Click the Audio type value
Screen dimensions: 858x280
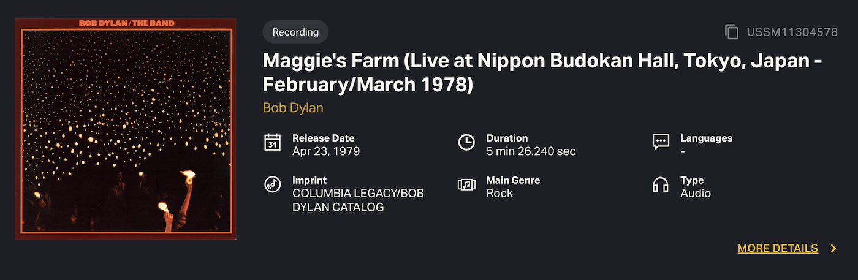pyautogui.click(x=696, y=194)
